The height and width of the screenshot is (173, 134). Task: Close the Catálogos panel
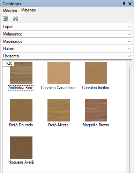point(130,4)
